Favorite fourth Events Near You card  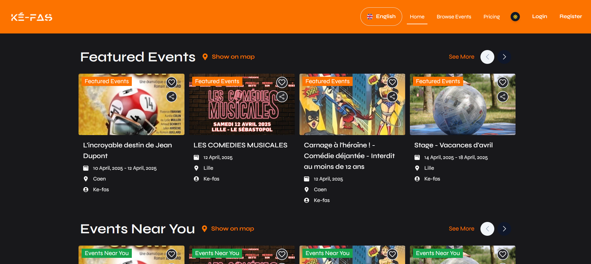point(503,254)
